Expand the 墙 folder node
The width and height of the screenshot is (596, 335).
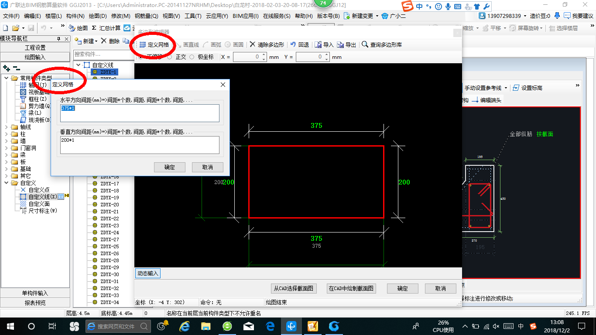pyautogui.click(x=7, y=141)
